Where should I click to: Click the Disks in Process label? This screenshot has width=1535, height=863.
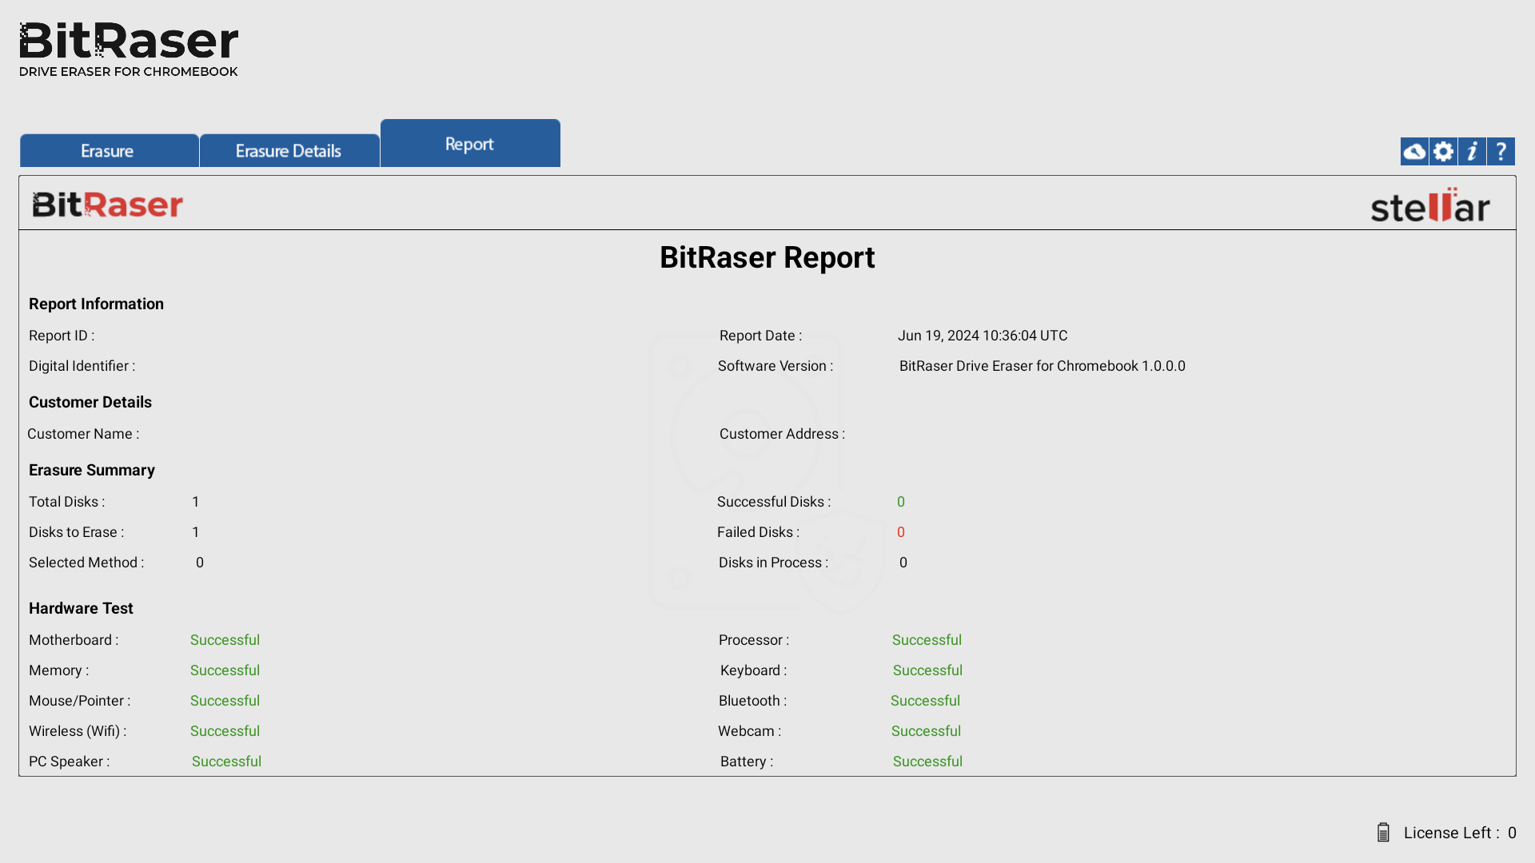(x=773, y=563)
